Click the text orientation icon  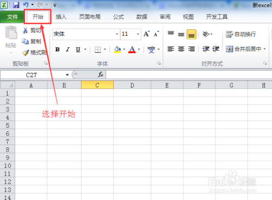(x=206, y=34)
